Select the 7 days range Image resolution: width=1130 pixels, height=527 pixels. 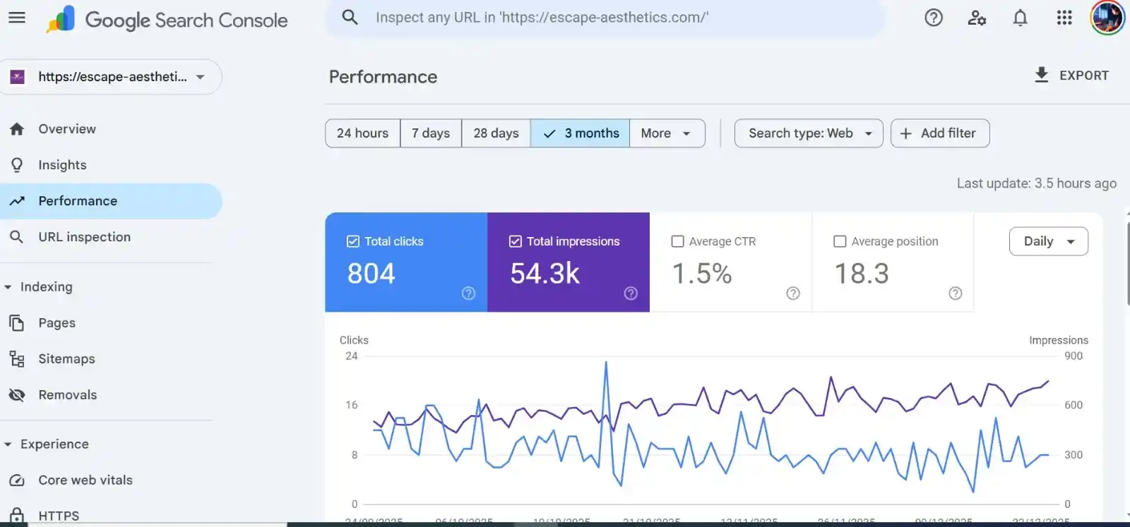pyautogui.click(x=431, y=133)
